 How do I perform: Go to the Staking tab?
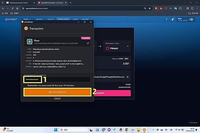click(85, 19)
